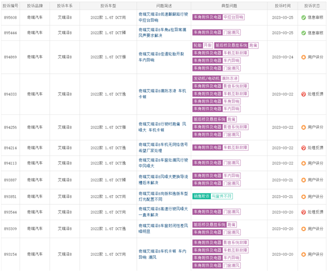Open complaint link about 行驶时跑偏 风噪大
Viewport: 327px width, 271px height.
[162, 127]
